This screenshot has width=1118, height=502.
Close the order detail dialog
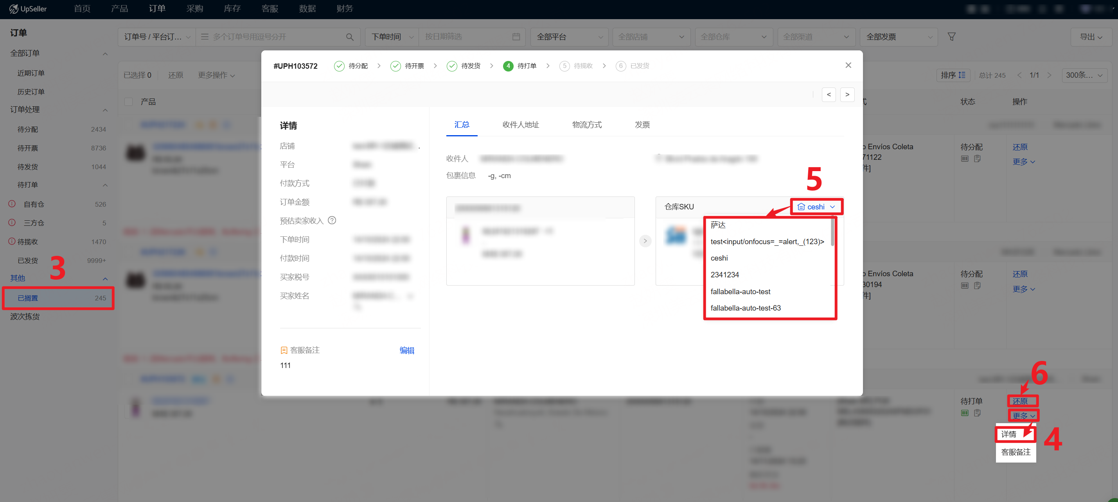(x=848, y=66)
